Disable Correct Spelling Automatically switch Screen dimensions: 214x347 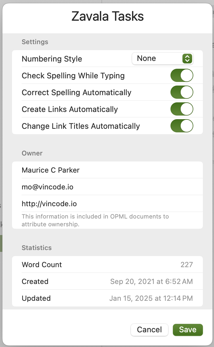(x=182, y=92)
